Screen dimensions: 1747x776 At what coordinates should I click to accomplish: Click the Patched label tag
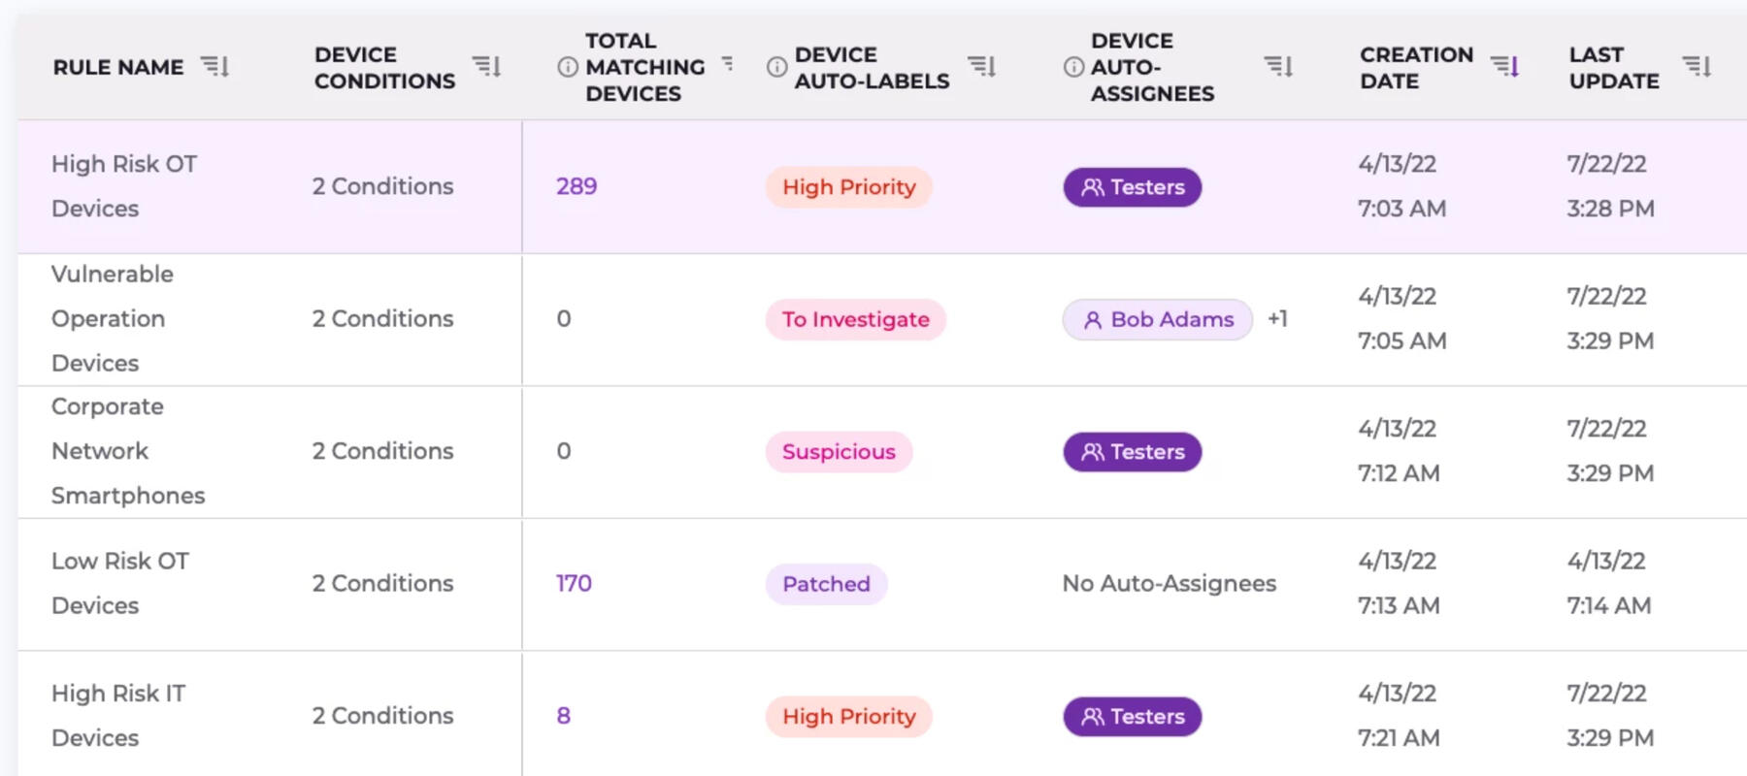(x=826, y=584)
